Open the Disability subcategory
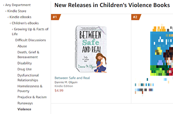This screenshot has width=173, height=114. point(25,63)
